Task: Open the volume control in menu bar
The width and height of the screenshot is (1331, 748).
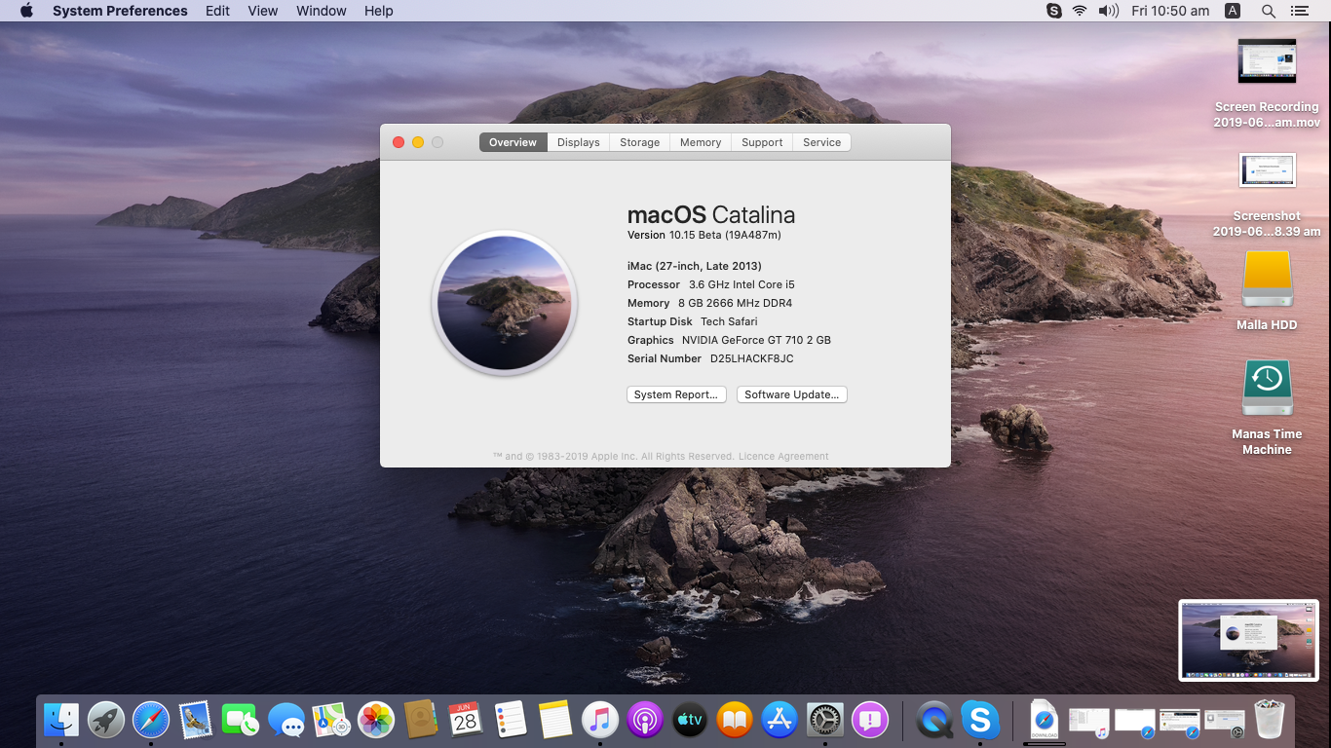Action: pyautogui.click(x=1109, y=11)
